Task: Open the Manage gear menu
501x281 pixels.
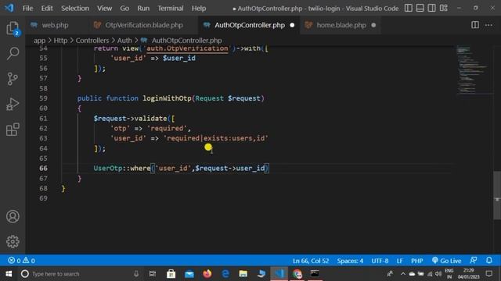Action: [x=13, y=241]
